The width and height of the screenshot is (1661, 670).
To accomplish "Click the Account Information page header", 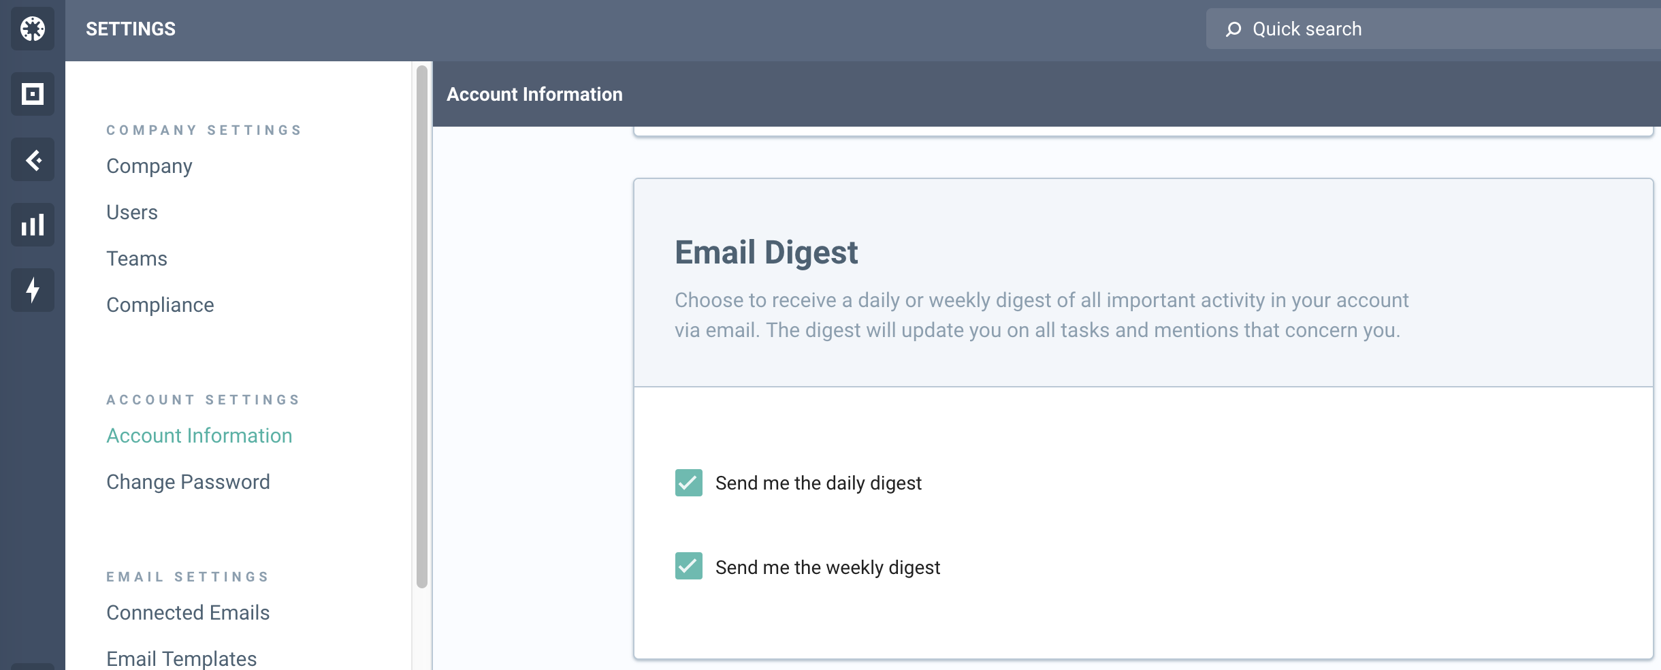I will pos(534,94).
